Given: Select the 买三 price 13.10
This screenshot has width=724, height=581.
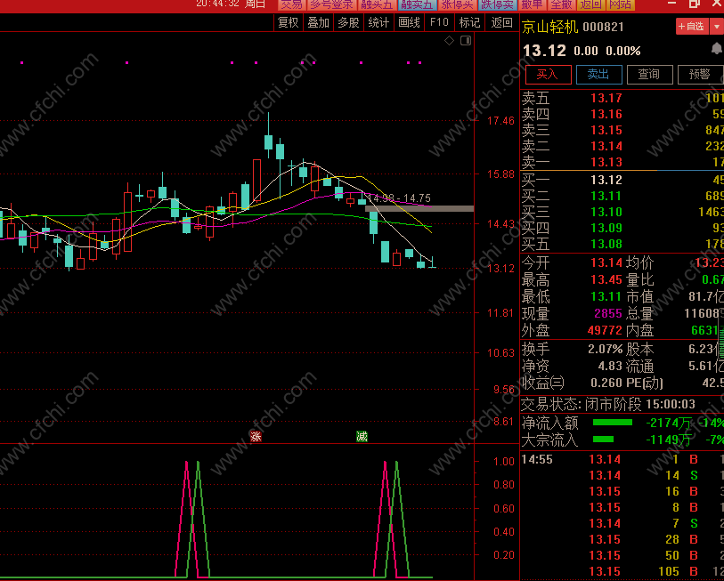Looking at the screenshot, I should click(606, 213).
